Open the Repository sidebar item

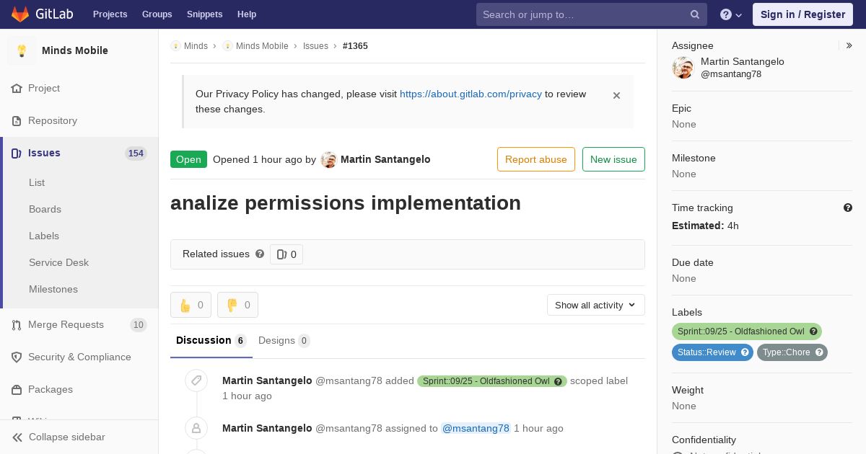53,120
